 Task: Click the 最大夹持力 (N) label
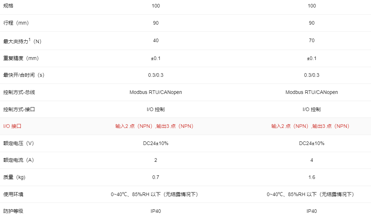[x=22, y=41]
